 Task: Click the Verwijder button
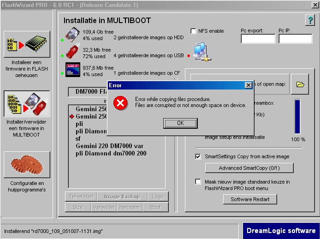[x=104, y=207]
